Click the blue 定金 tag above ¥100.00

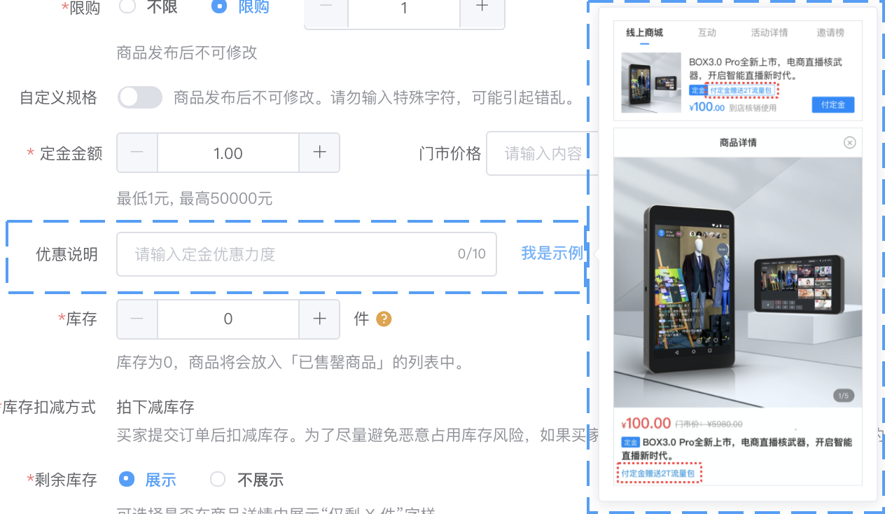(x=697, y=90)
